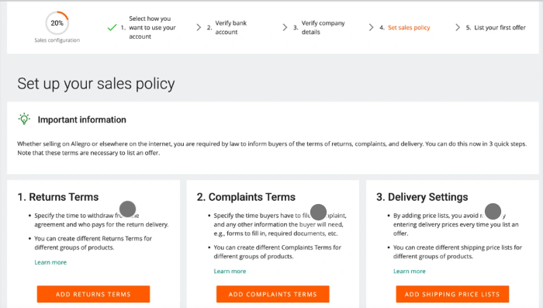Open Learn more under Complaints Terms
543x308 pixels.
pos(230,272)
